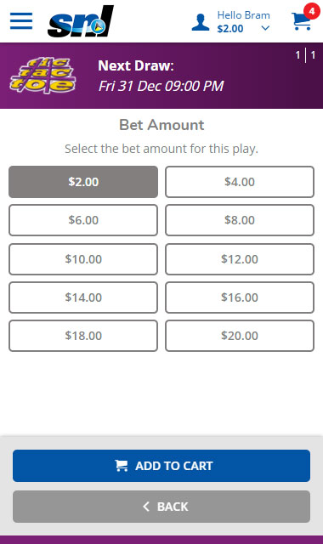Click the SNL logo
Screen dimensions: 323x544
pyautogui.click(x=81, y=21)
